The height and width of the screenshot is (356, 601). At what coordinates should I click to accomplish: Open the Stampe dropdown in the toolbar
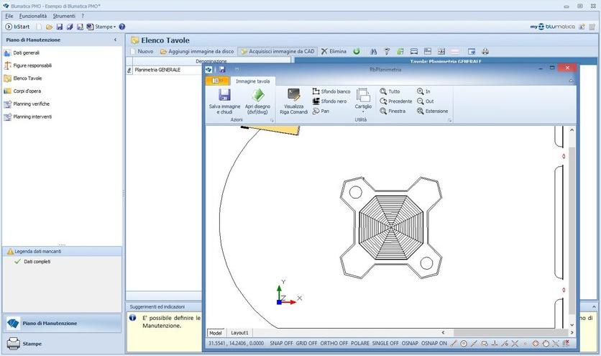tap(101, 27)
